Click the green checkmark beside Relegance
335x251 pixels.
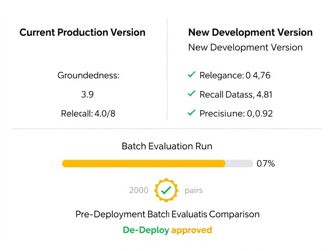click(x=191, y=75)
